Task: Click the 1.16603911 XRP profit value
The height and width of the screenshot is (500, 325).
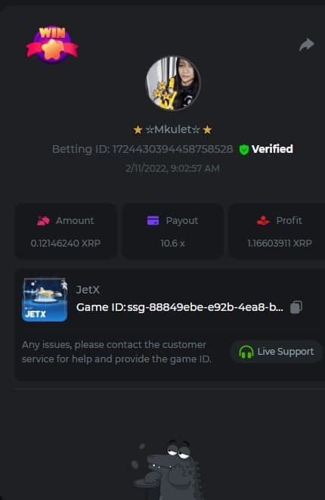Action: tap(280, 244)
